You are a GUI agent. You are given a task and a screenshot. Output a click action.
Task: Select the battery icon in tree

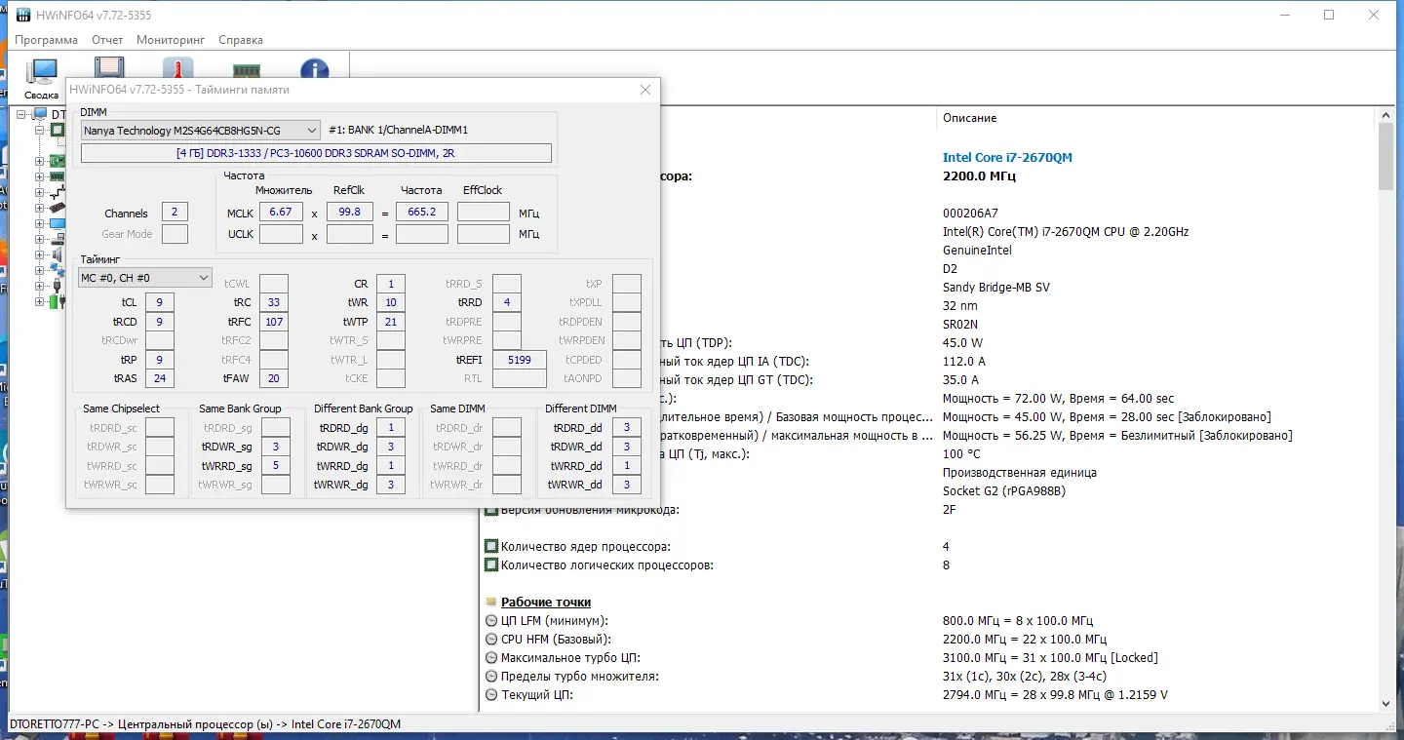click(58, 301)
